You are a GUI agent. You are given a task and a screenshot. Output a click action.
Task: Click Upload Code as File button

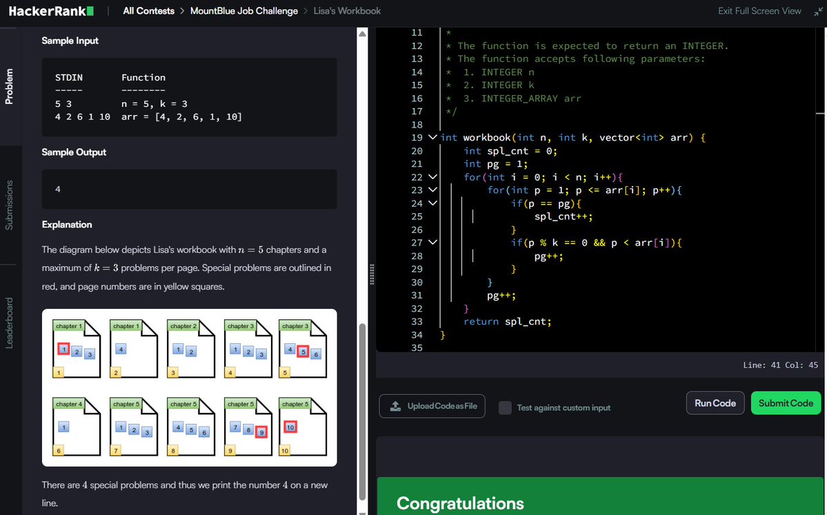coord(432,406)
